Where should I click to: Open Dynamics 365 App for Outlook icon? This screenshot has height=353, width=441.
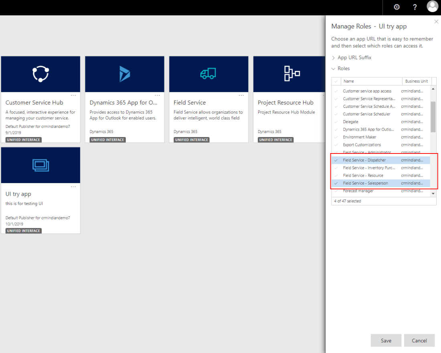125,74
